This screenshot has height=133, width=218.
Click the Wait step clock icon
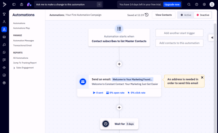(106, 124)
